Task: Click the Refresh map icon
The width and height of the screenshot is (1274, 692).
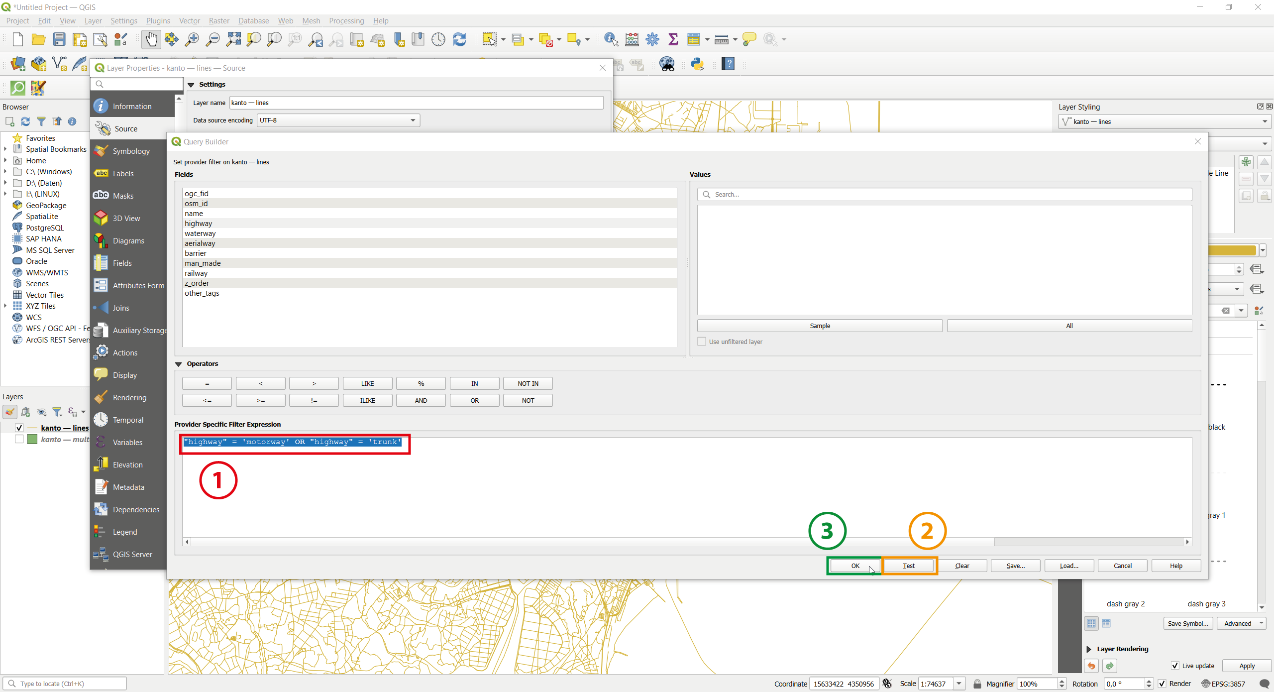Action: 459,39
